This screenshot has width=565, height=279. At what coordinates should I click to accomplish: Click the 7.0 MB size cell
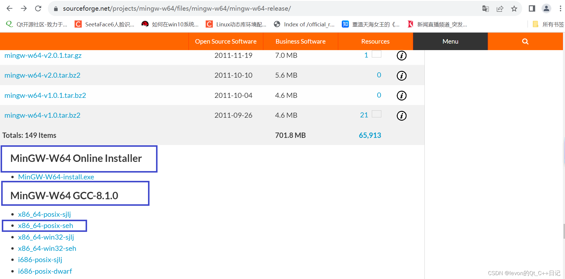click(286, 55)
